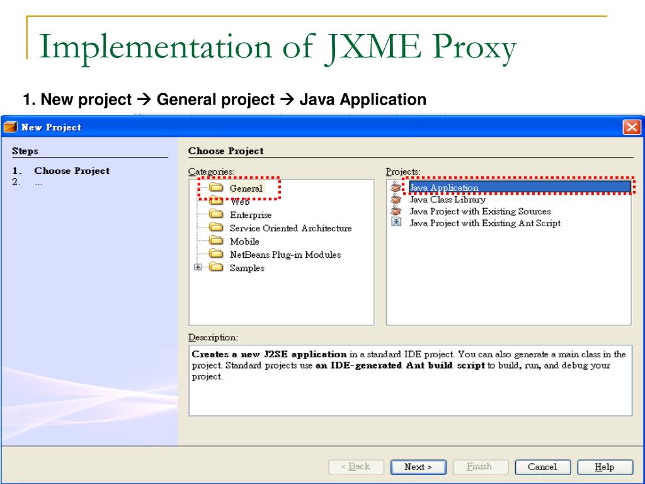Cancel the New Project dialog

click(542, 467)
